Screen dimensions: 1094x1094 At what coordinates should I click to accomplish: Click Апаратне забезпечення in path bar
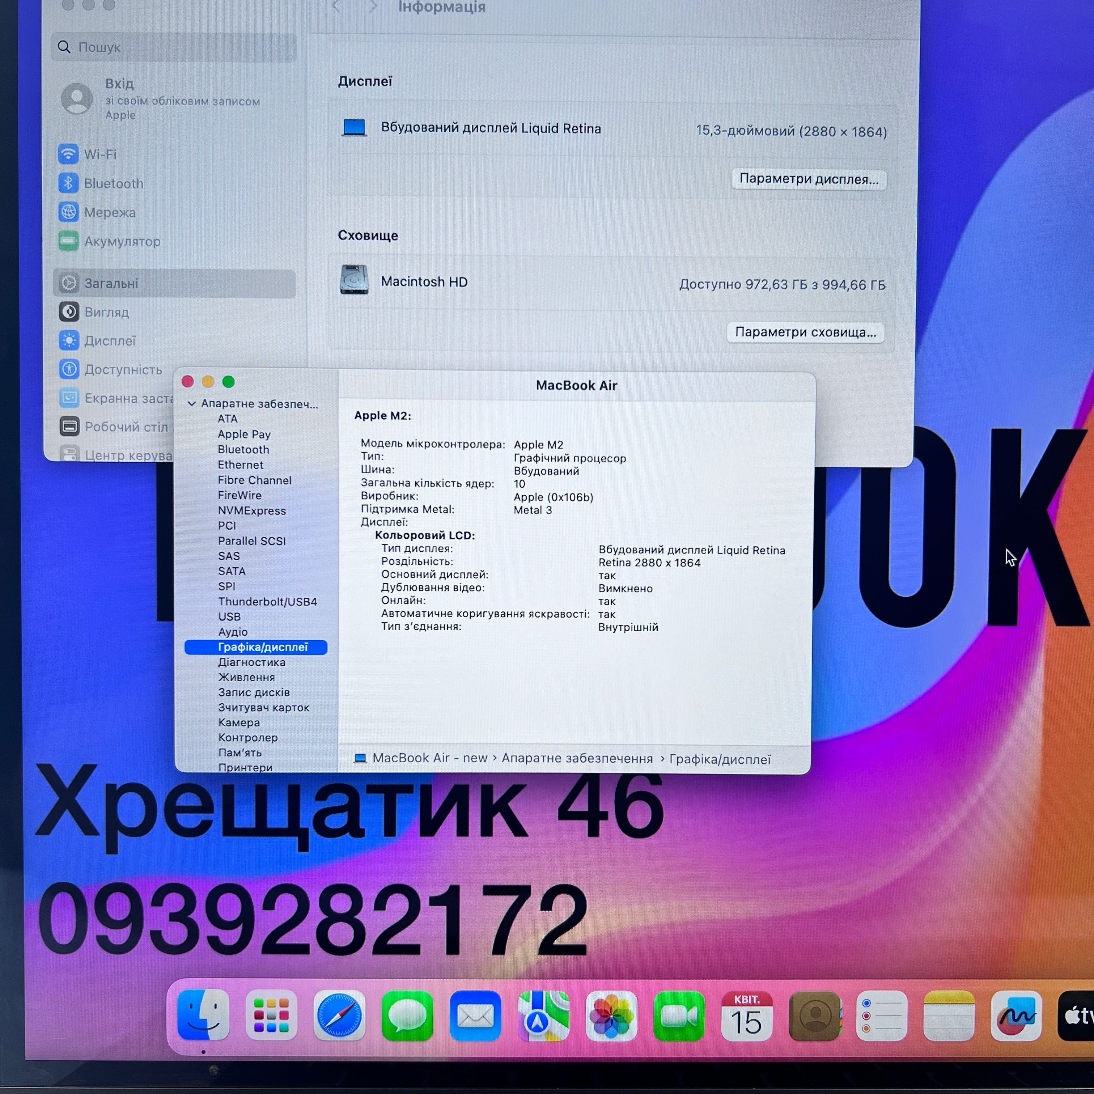(577, 759)
